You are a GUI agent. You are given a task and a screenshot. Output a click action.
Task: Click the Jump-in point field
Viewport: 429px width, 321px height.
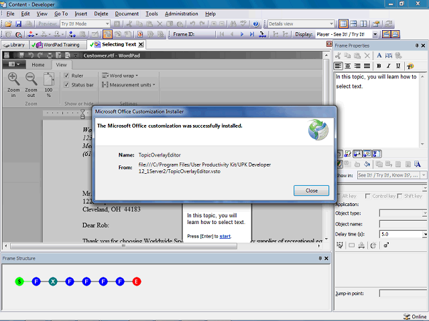point(404,294)
